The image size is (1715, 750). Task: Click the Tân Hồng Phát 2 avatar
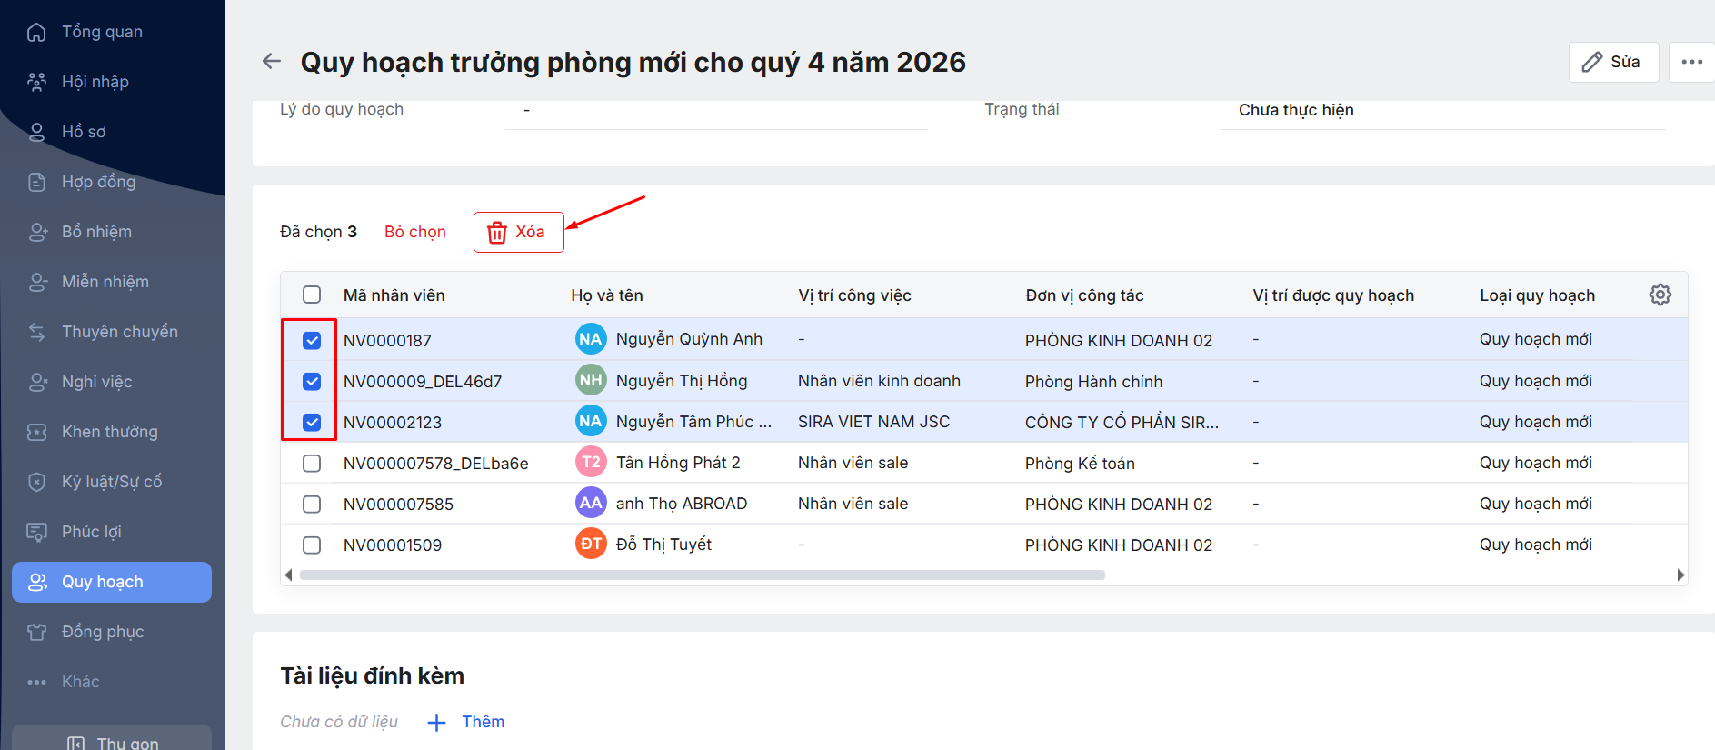[x=591, y=462]
